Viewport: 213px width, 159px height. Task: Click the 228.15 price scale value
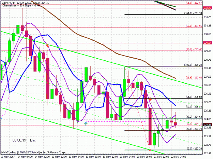(x=208, y=68)
